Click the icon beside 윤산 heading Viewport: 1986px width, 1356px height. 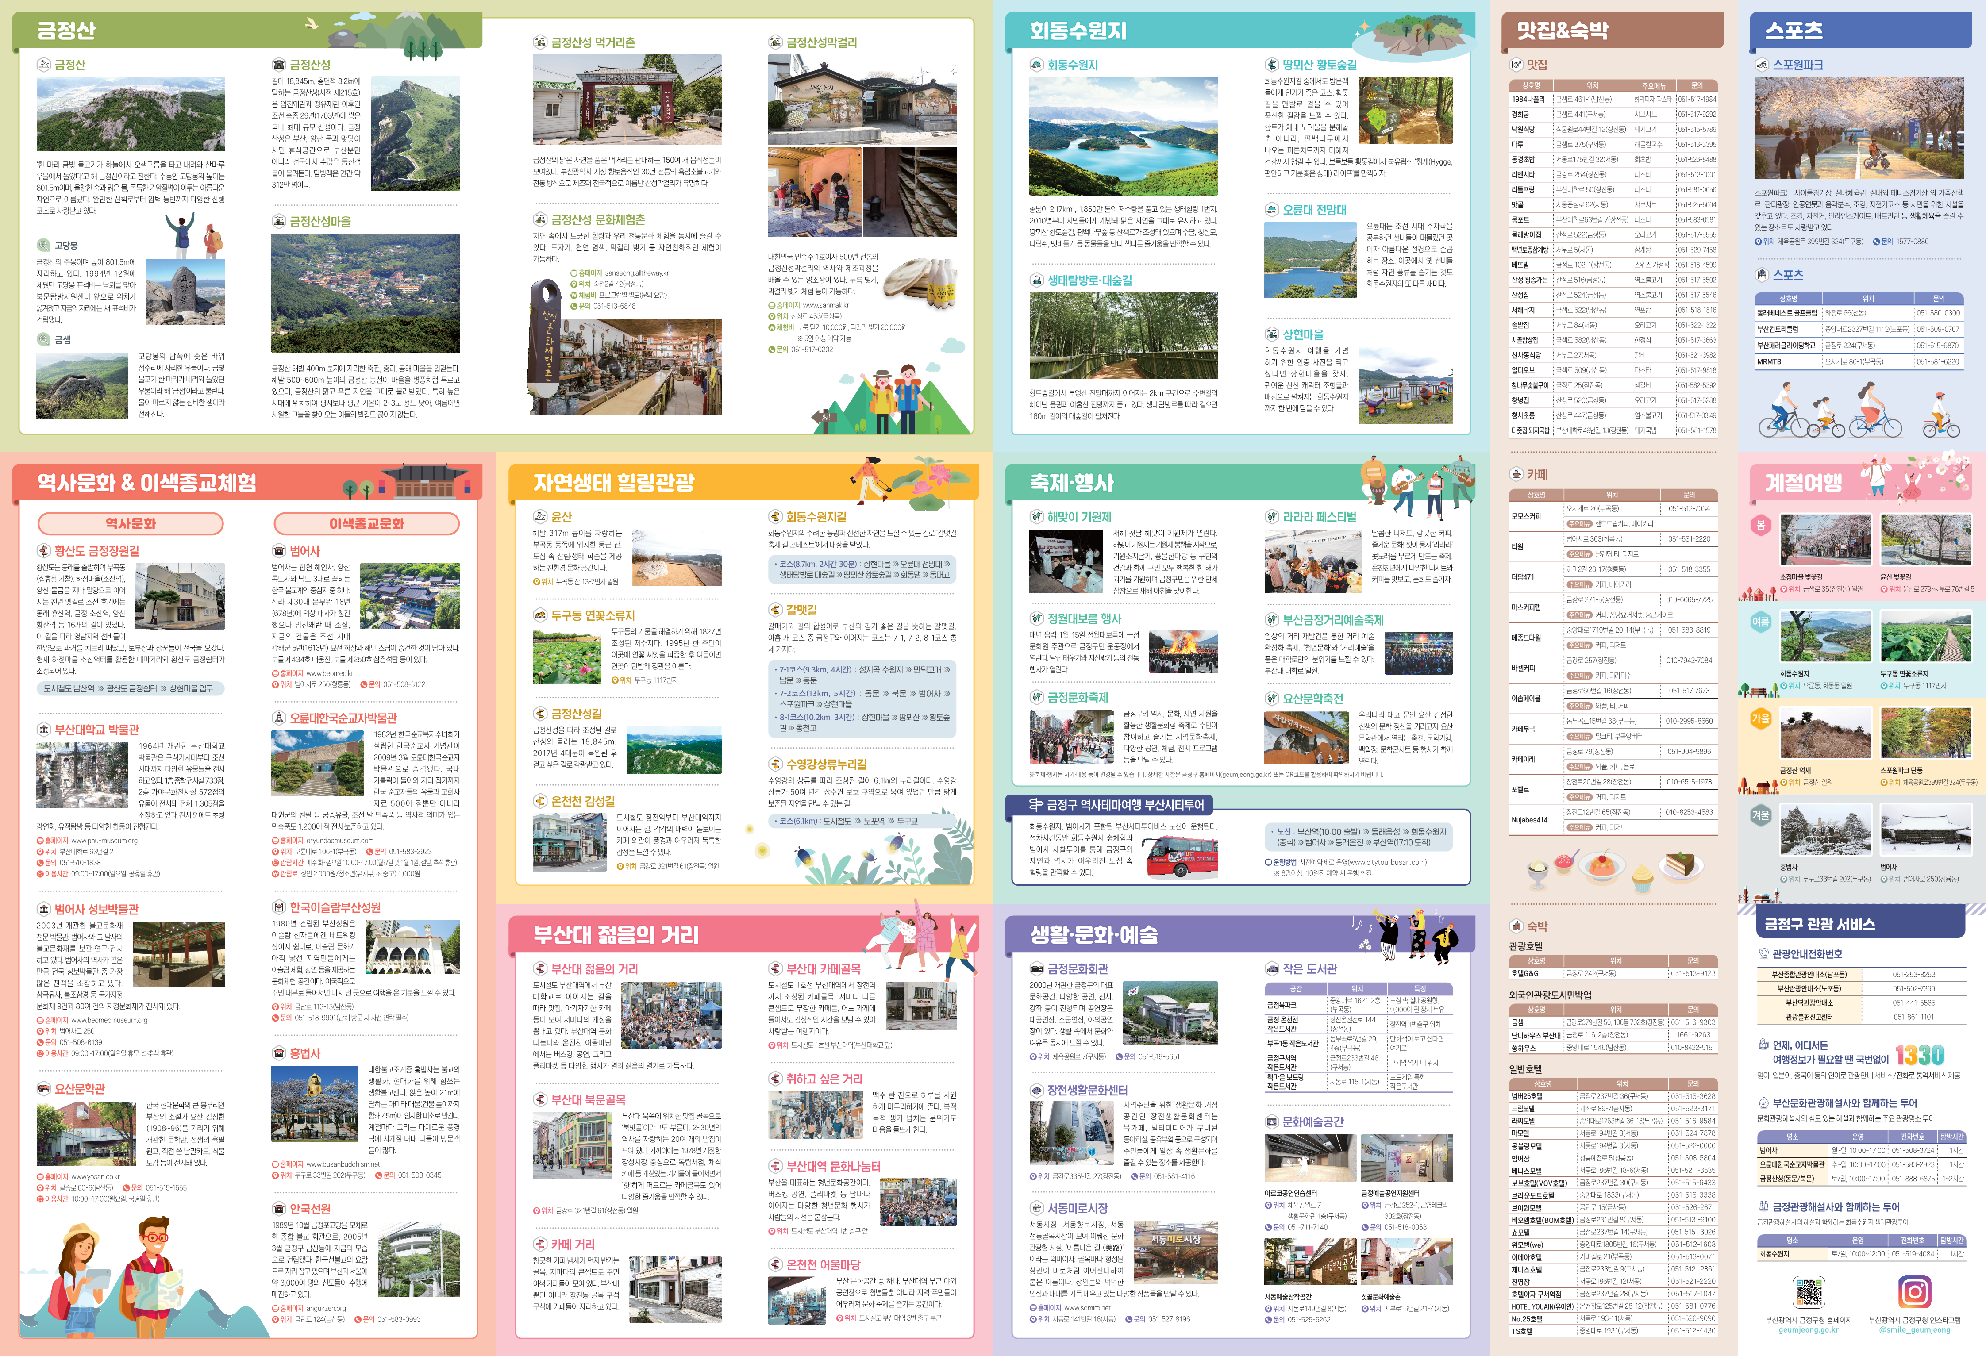tap(540, 517)
